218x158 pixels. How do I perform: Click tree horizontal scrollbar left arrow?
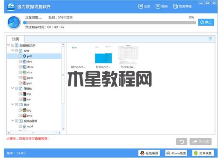(x=9, y=133)
